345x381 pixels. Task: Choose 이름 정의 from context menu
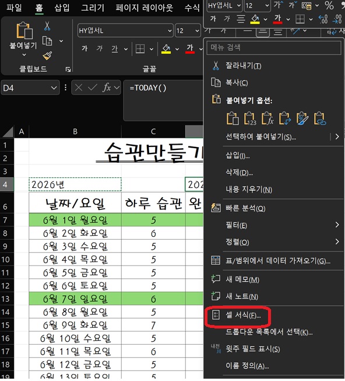point(247,366)
